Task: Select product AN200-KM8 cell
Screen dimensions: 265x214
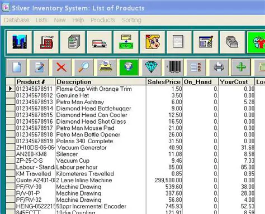Action: tap(35, 154)
